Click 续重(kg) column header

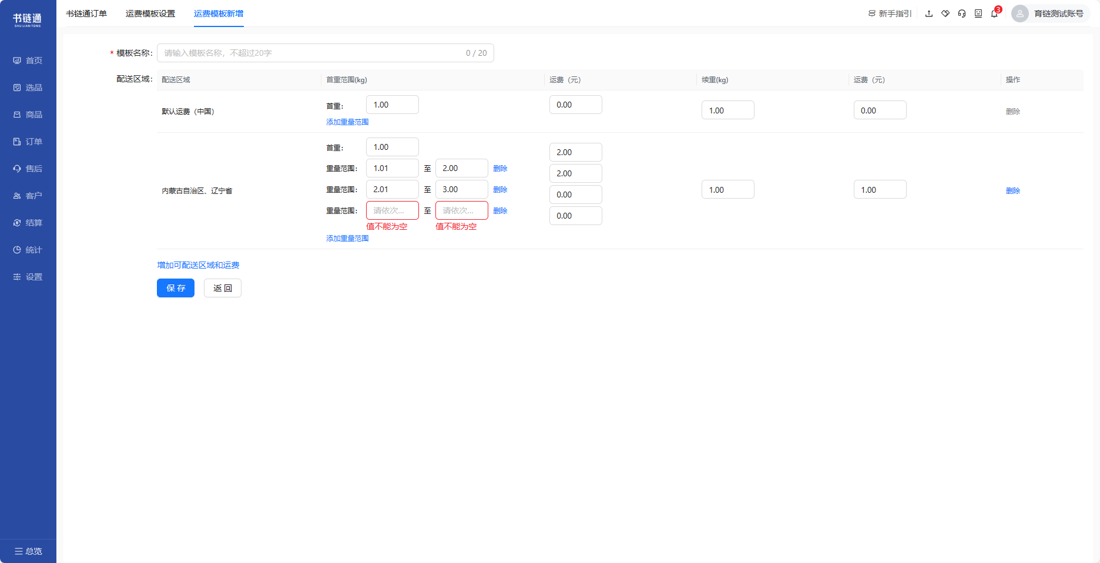point(715,80)
